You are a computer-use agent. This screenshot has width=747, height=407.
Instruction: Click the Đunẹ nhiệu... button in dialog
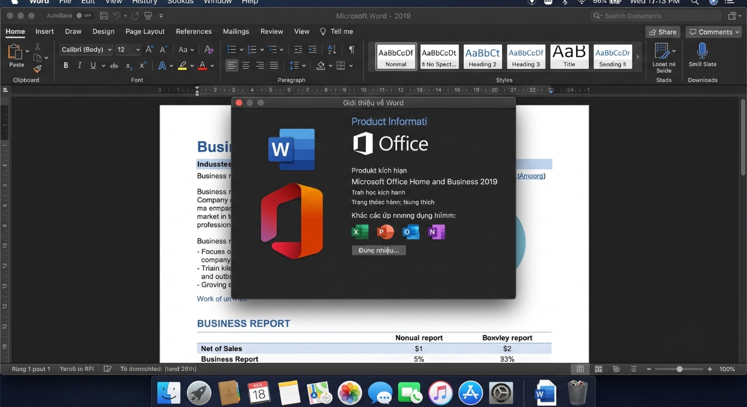(x=379, y=250)
